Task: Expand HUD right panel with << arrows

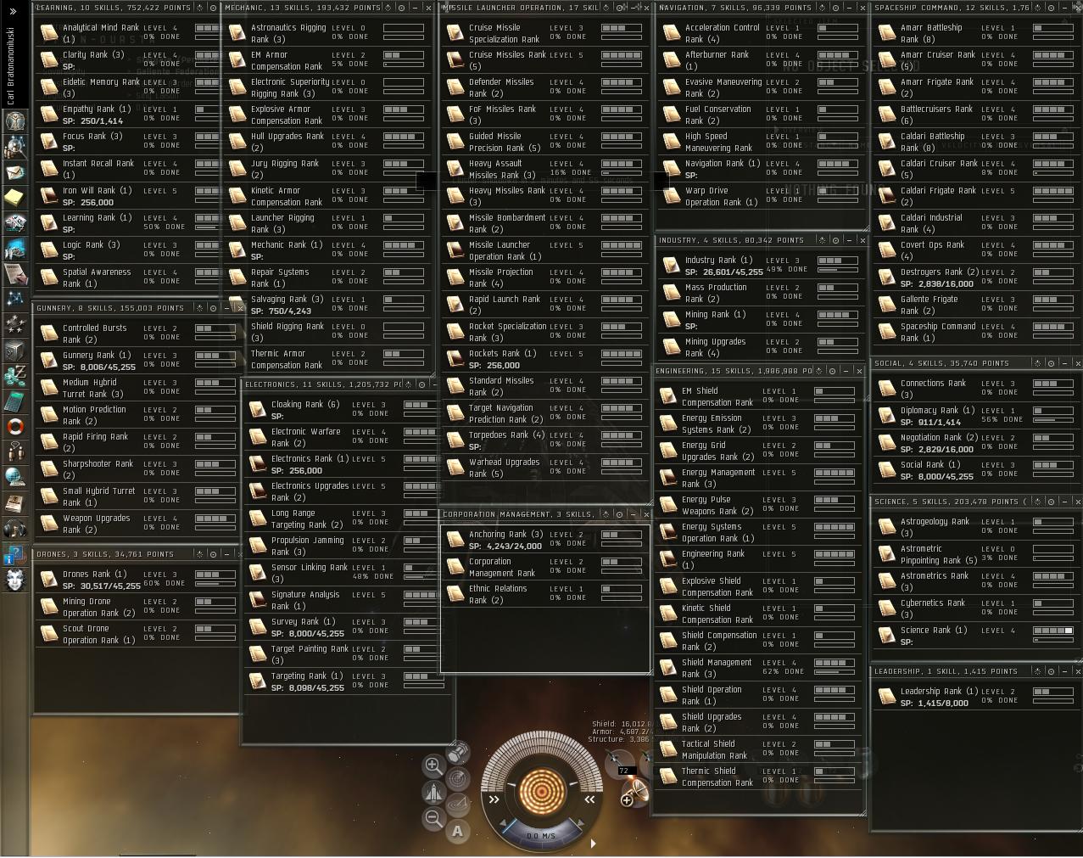Action: tap(589, 799)
